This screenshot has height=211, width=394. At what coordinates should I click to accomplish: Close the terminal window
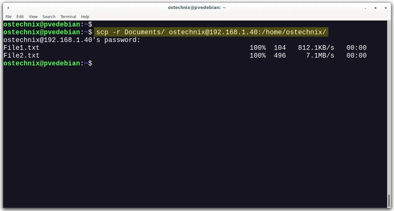(x=385, y=8)
